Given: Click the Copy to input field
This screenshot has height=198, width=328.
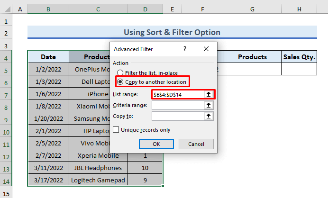Looking at the screenshot, I should (x=178, y=116).
